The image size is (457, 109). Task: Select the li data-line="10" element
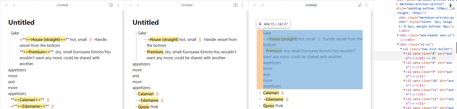421,81
